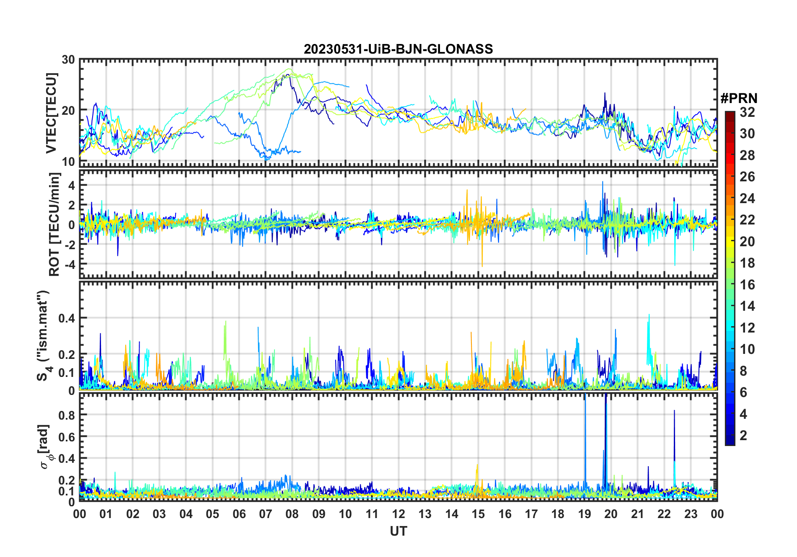Click the 12 tick on the UT axis
Viewport: 797px width, 557px height.
(398, 514)
